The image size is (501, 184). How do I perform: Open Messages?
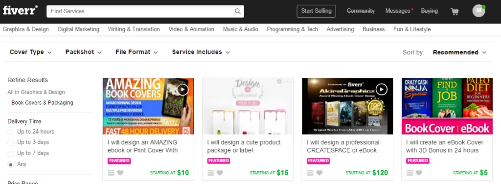click(x=398, y=11)
